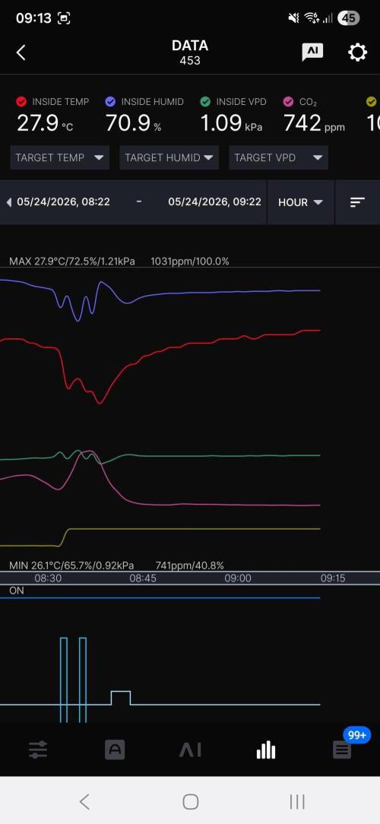Open the automation A tab
The image size is (380, 824).
pos(115,750)
